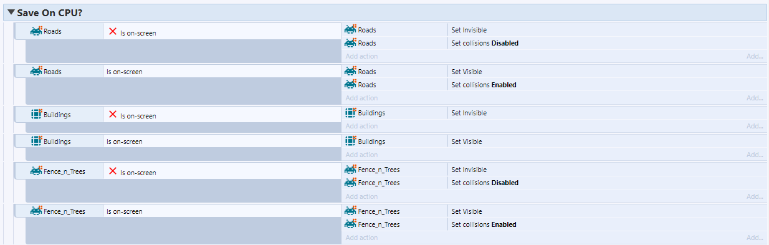Click Buildings icon beside Set Visible action

click(351, 142)
